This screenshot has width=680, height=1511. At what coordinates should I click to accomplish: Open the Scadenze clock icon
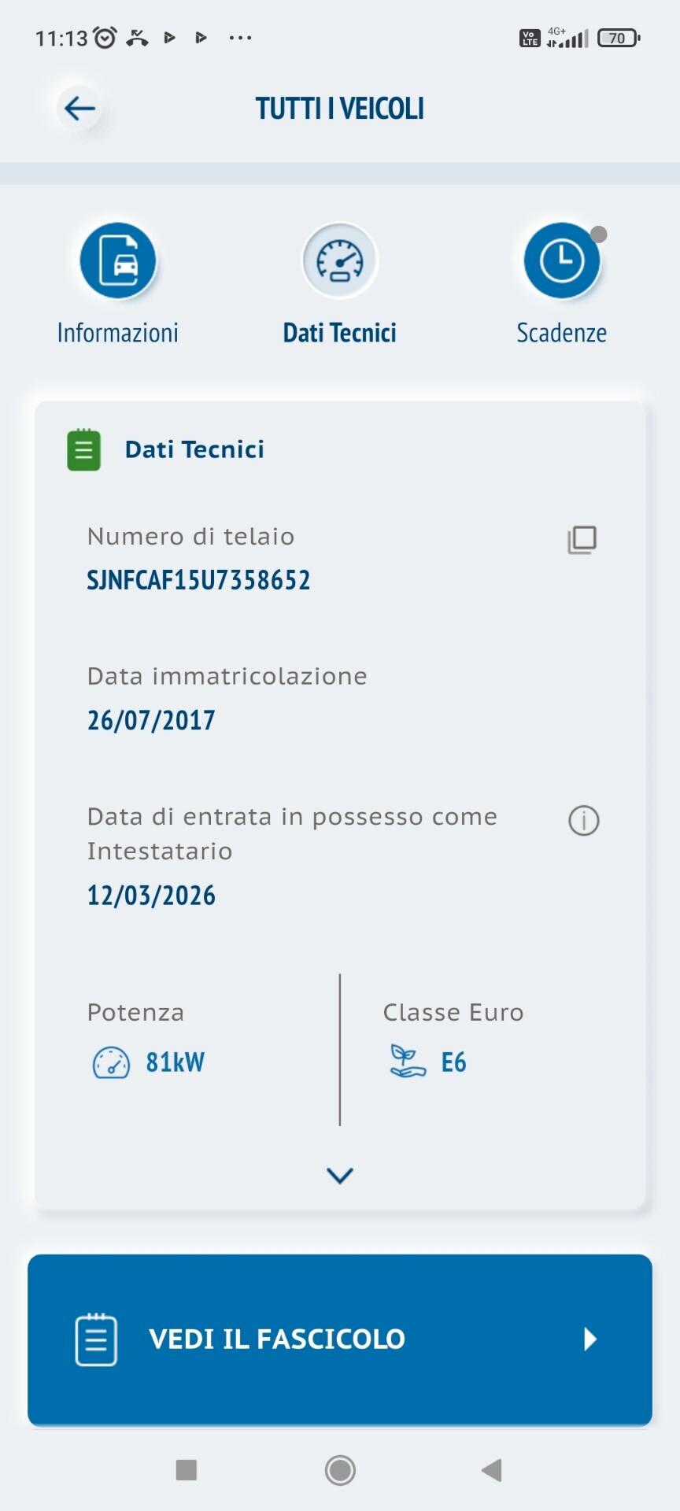(562, 260)
